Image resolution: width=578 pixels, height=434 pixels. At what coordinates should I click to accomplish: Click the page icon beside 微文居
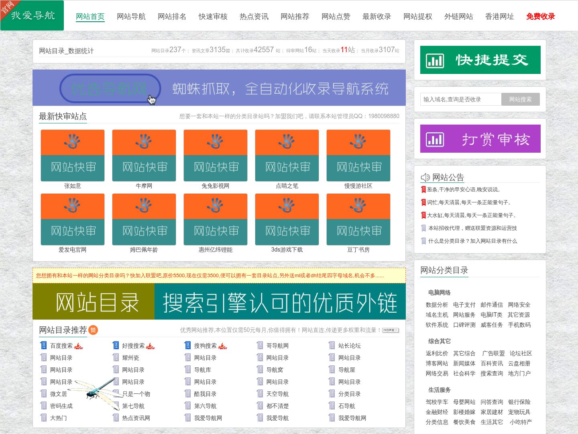click(44, 393)
